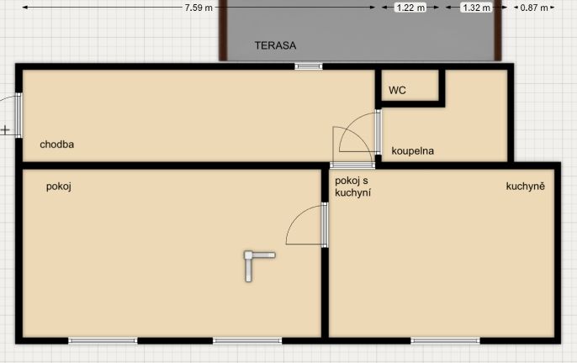Click the 'pokoj s kuchyní' label

pyautogui.click(x=352, y=187)
